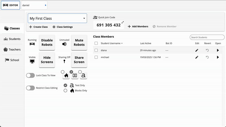Click the Add Members button
This screenshot has width=226, height=127.
(x=138, y=26)
